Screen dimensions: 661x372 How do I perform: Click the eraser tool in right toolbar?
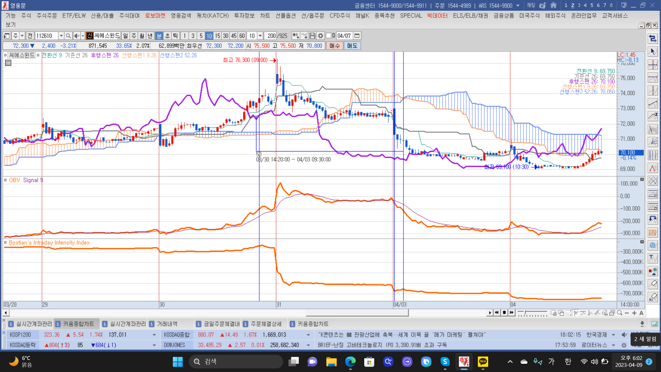(653, 284)
